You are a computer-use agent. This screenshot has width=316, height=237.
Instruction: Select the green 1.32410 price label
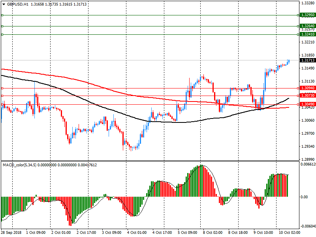click(307, 34)
